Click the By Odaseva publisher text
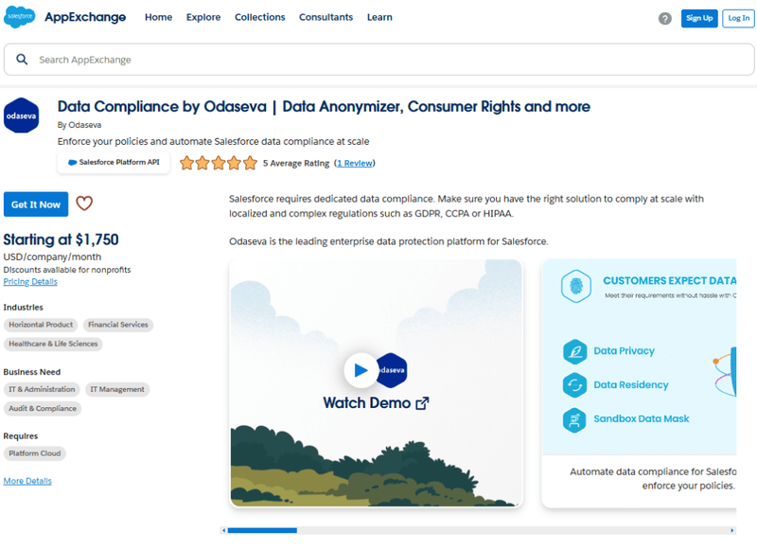The height and width of the screenshot is (549, 757). coord(79,125)
